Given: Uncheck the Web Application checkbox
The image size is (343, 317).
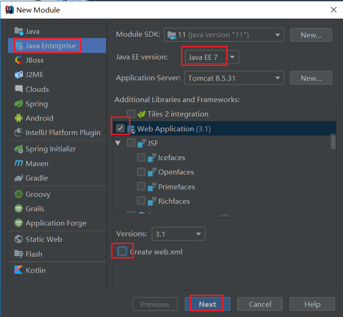Looking at the screenshot, I should click(x=120, y=128).
